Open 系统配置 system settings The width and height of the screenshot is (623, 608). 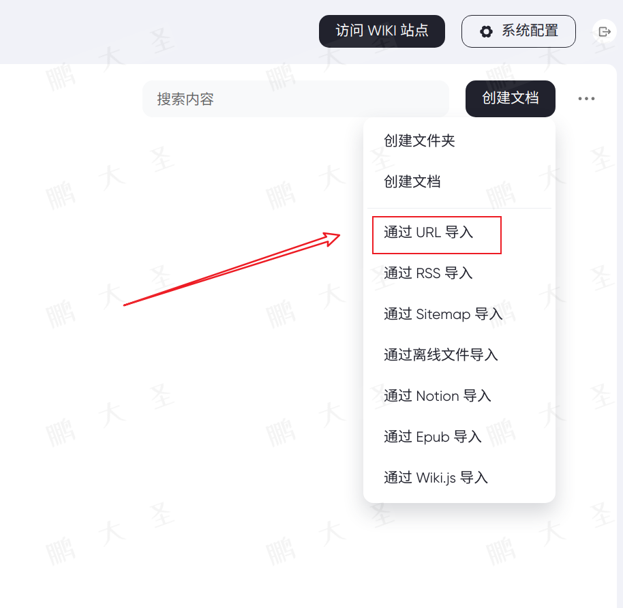pos(518,31)
